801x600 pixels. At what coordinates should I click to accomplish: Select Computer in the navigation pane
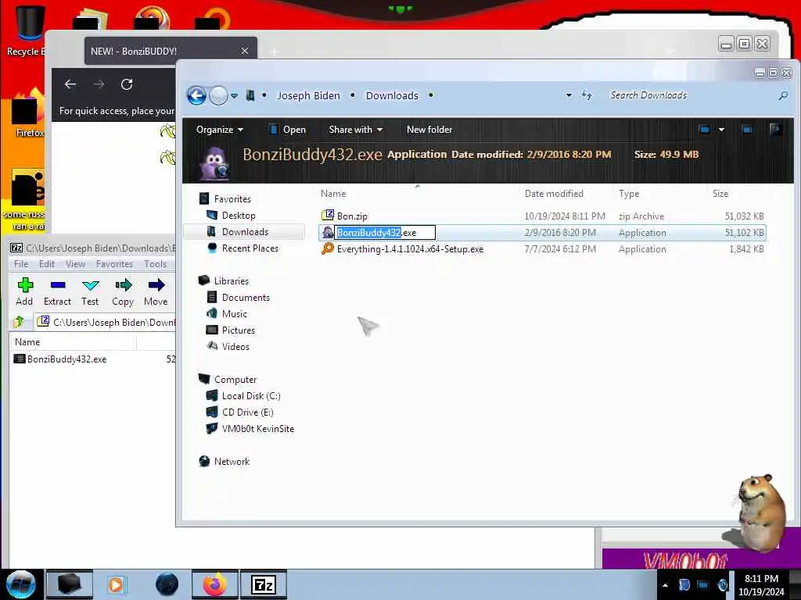[x=235, y=380]
